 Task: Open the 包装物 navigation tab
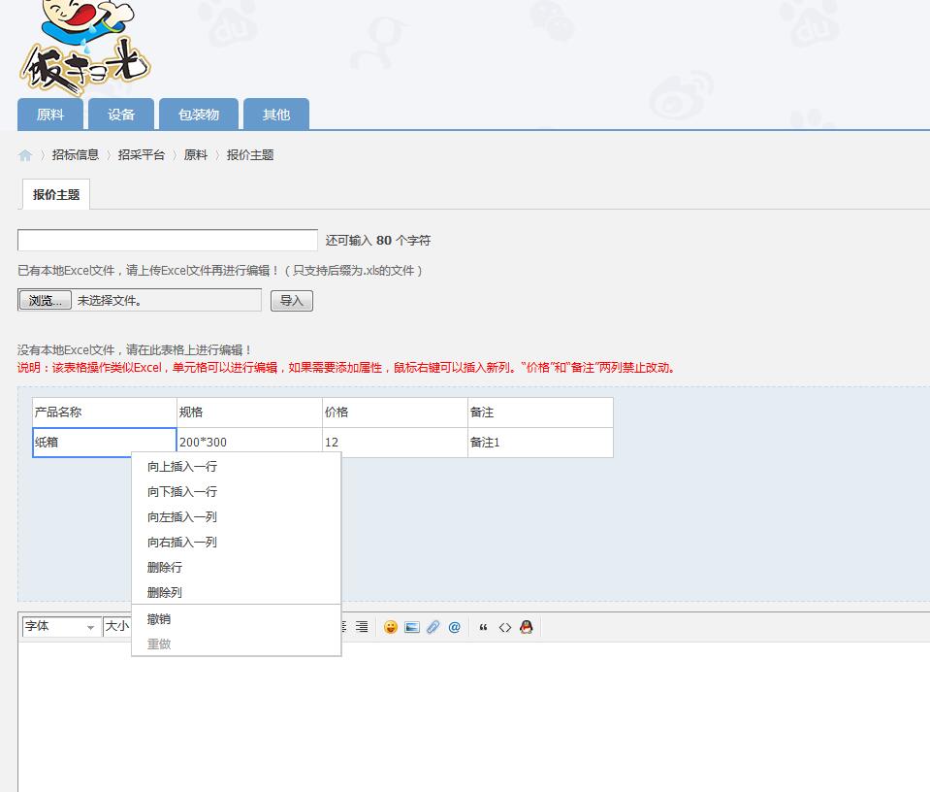199,115
